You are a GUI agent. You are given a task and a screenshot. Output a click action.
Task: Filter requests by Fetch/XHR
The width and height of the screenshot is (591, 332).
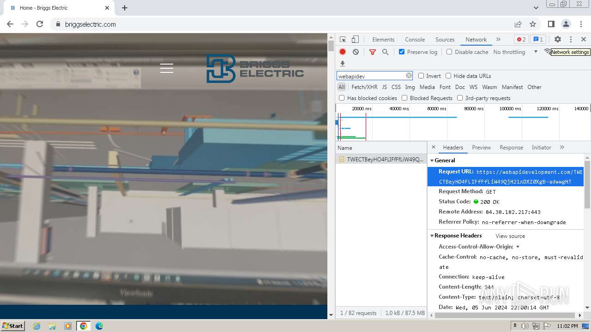point(364,87)
